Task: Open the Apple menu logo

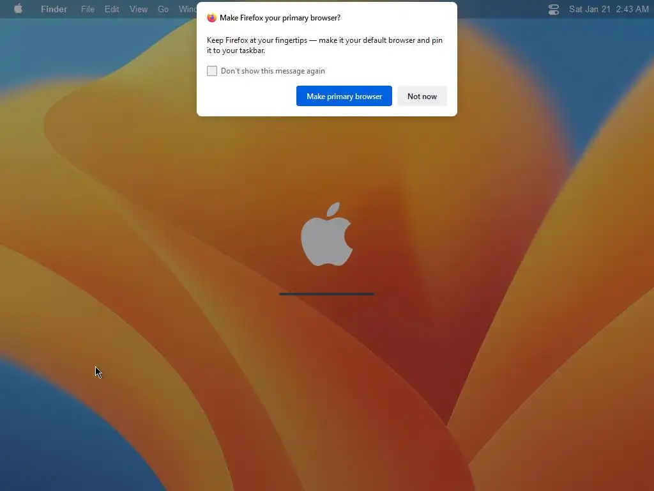Action: tap(18, 9)
